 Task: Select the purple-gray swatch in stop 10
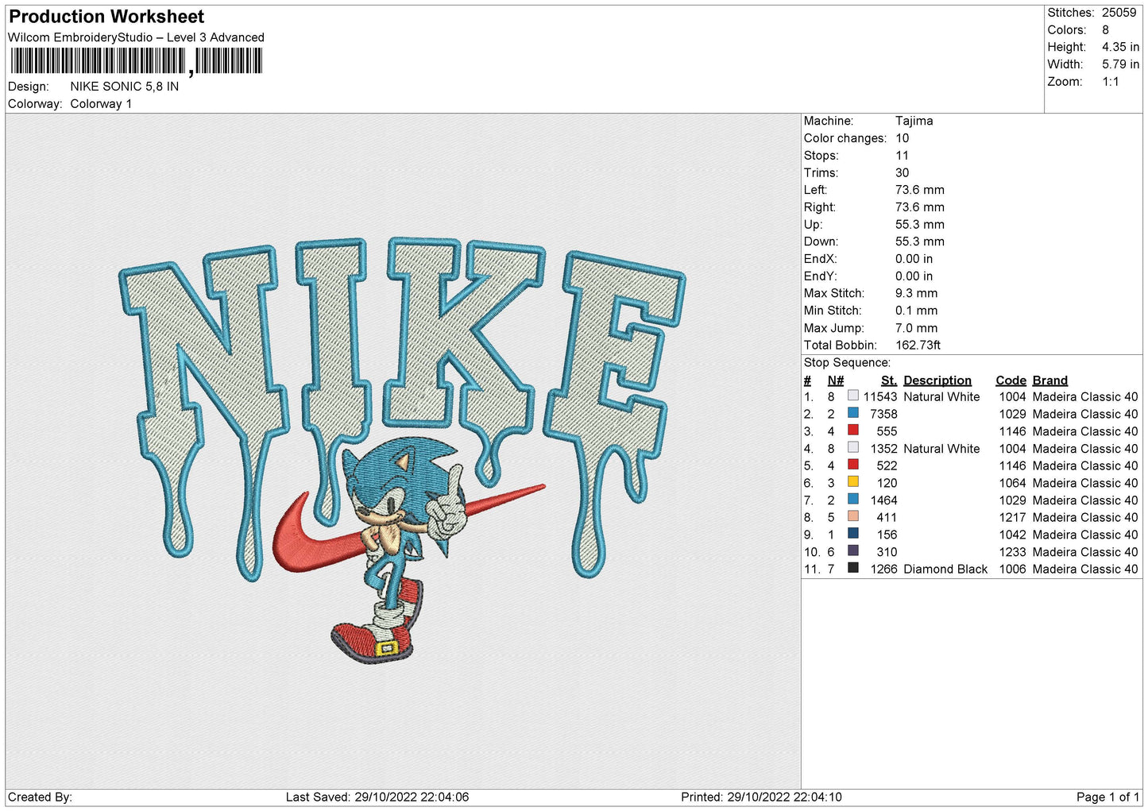pyautogui.click(x=852, y=551)
